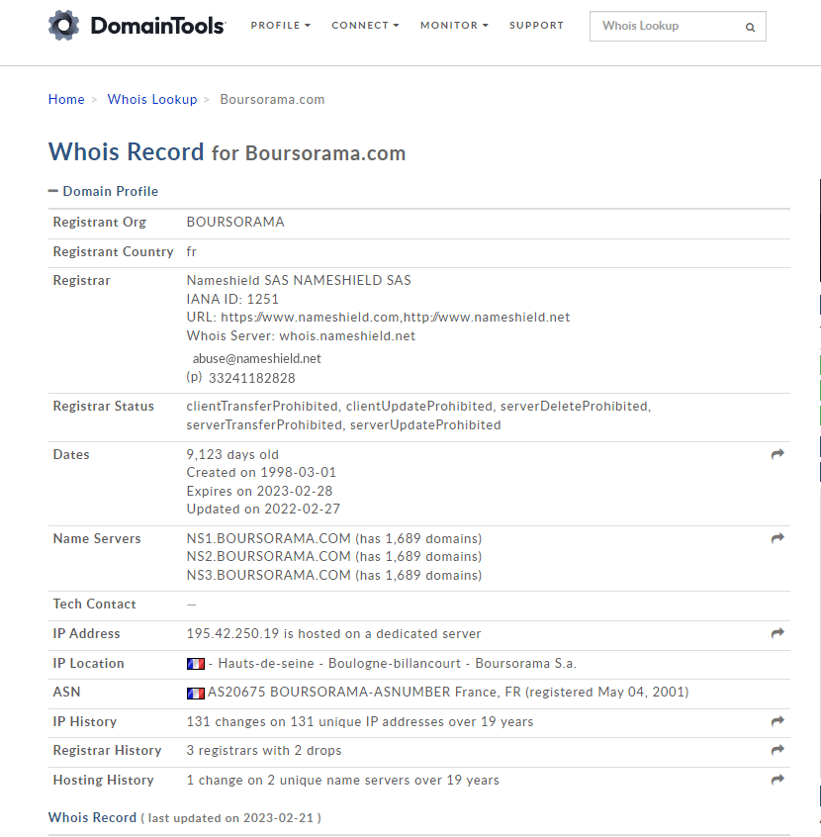
Task: Click the Whois Record last updated heading
Action: pyautogui.click(x=185, y=818)
